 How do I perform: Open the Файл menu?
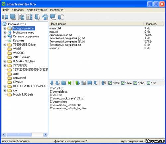[x=6, y=10]
